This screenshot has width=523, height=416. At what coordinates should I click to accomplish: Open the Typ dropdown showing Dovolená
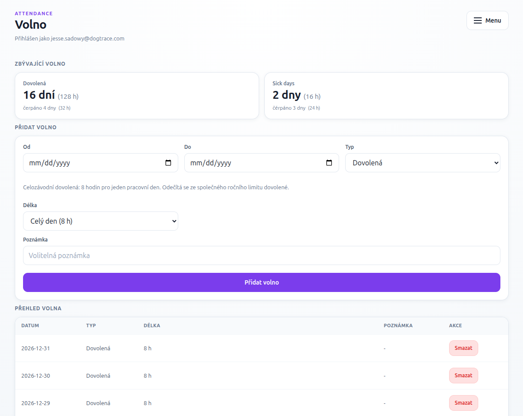coord(423,163)
